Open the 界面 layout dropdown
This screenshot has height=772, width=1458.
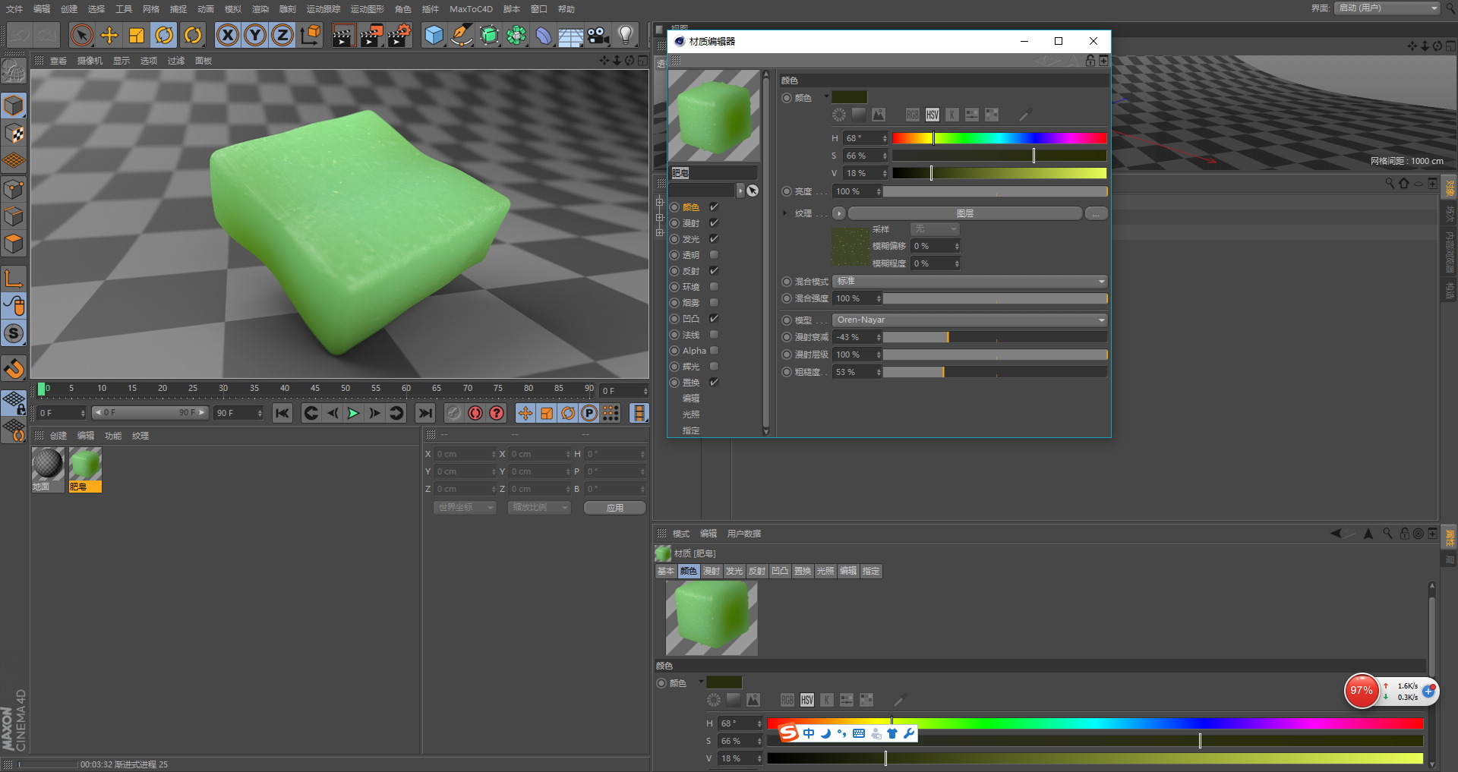1387,8
